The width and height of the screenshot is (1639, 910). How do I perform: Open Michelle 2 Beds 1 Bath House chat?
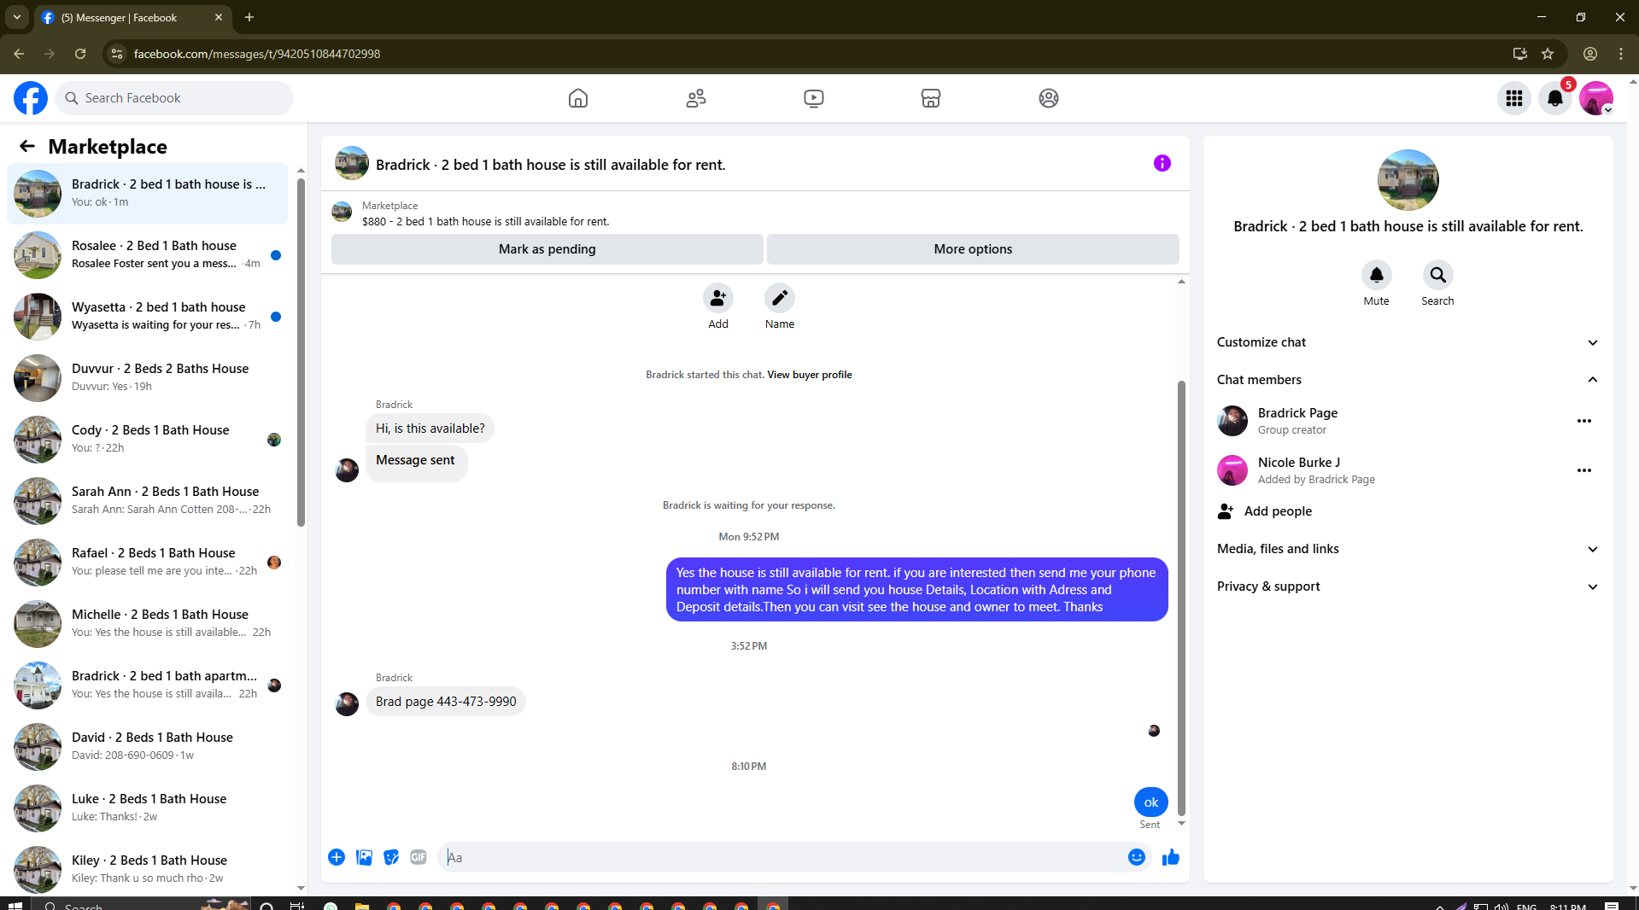pos(147,624)
